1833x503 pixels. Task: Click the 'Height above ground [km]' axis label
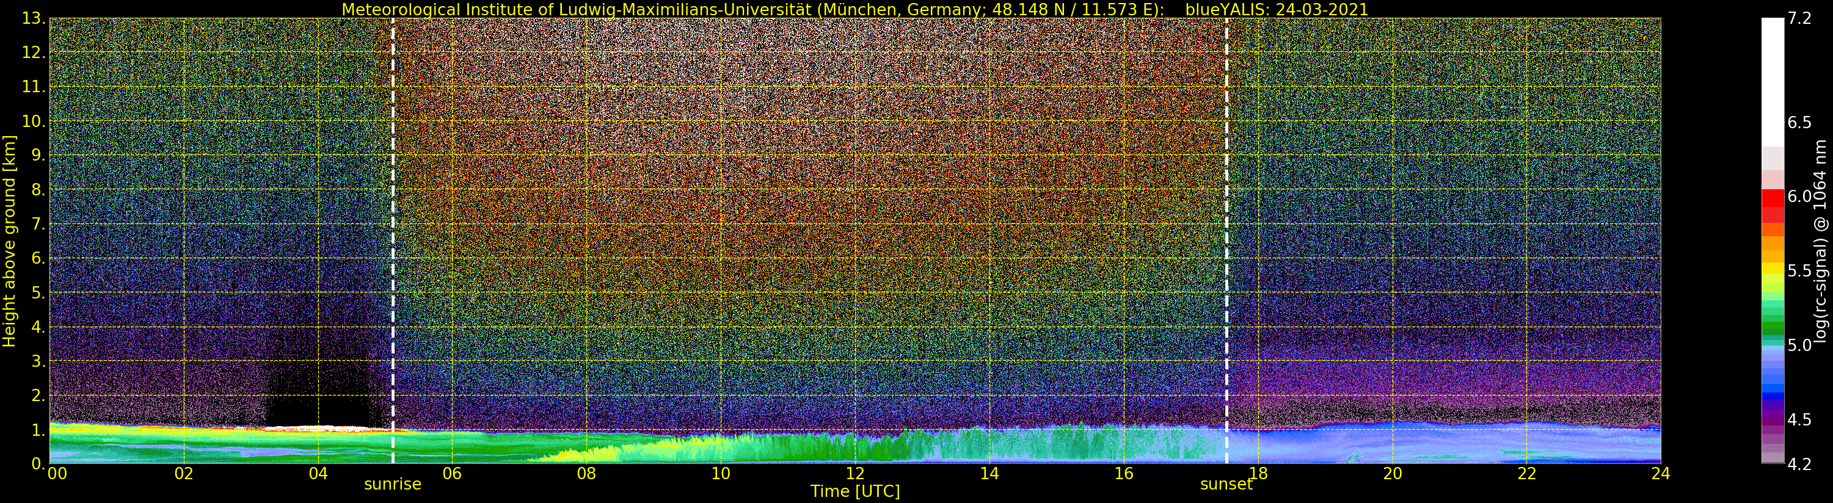point(9,241)
